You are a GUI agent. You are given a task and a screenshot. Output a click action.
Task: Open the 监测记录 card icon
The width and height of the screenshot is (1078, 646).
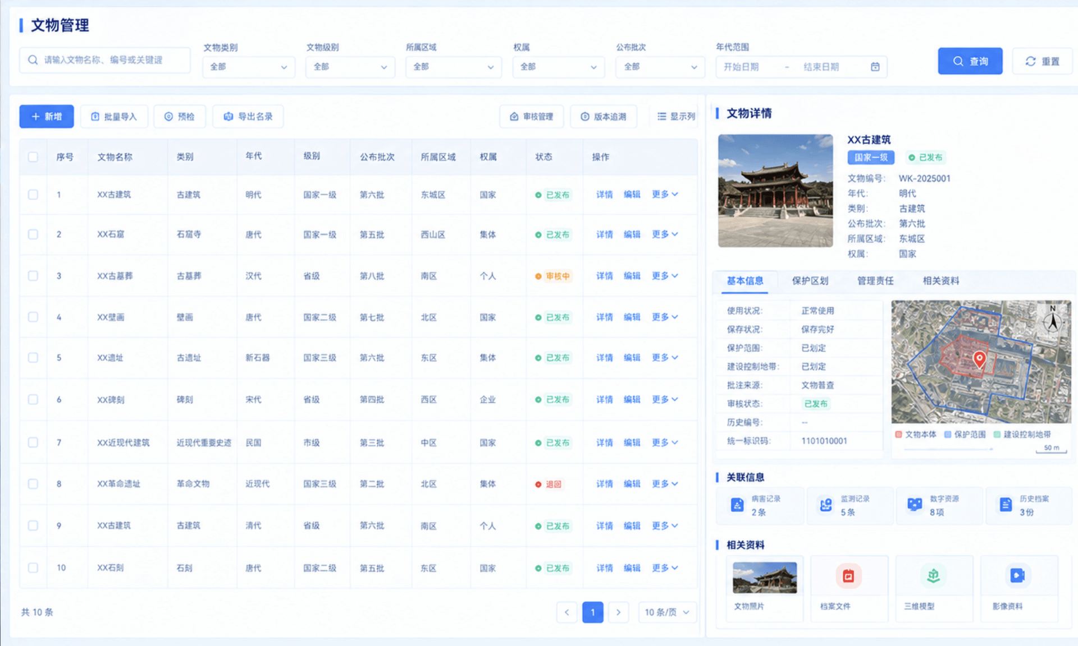click(826, 505)
